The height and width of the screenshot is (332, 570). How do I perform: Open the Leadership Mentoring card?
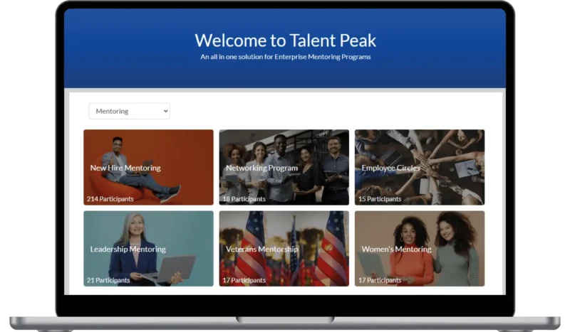[x=148, y=249]
